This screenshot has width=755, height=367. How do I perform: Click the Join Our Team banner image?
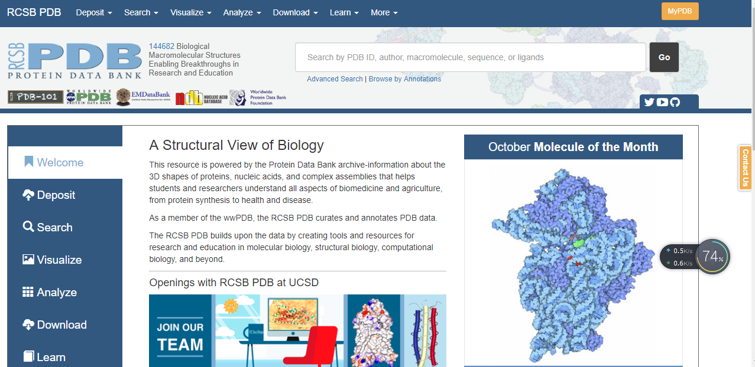click(297, 330)
